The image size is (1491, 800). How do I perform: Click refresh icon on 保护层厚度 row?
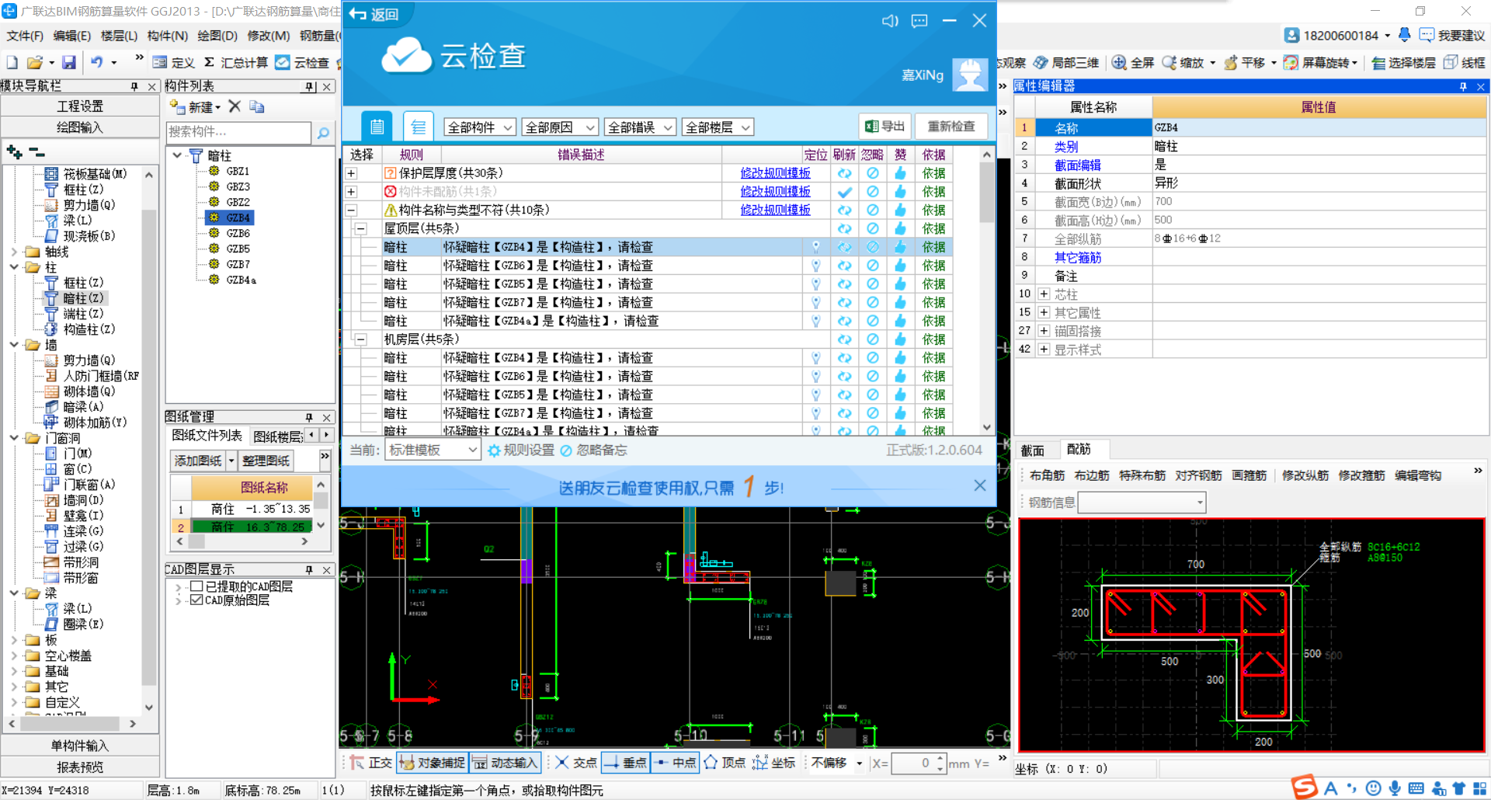pos(844,173)
